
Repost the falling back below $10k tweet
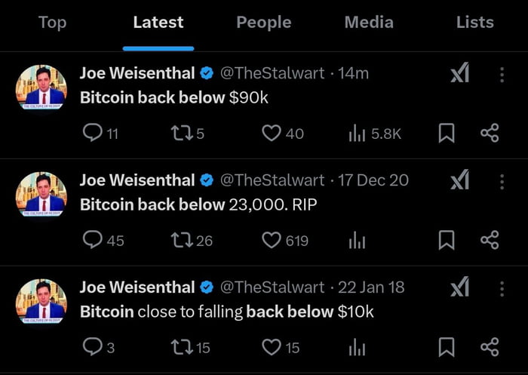coord(181,347)
